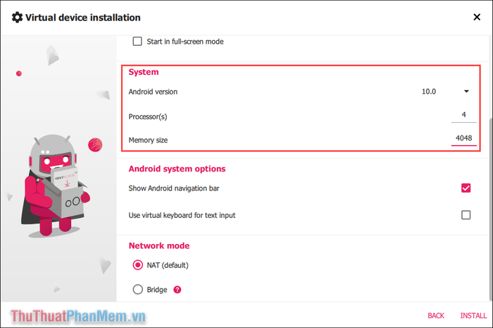This screenshot has width=493, height=328.
Task: Click the Memory size 4048 field
Action: [463, 138]
